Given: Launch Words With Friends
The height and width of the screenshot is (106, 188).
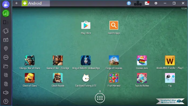Looking at the screenshot, I should [x=170, y=60].
